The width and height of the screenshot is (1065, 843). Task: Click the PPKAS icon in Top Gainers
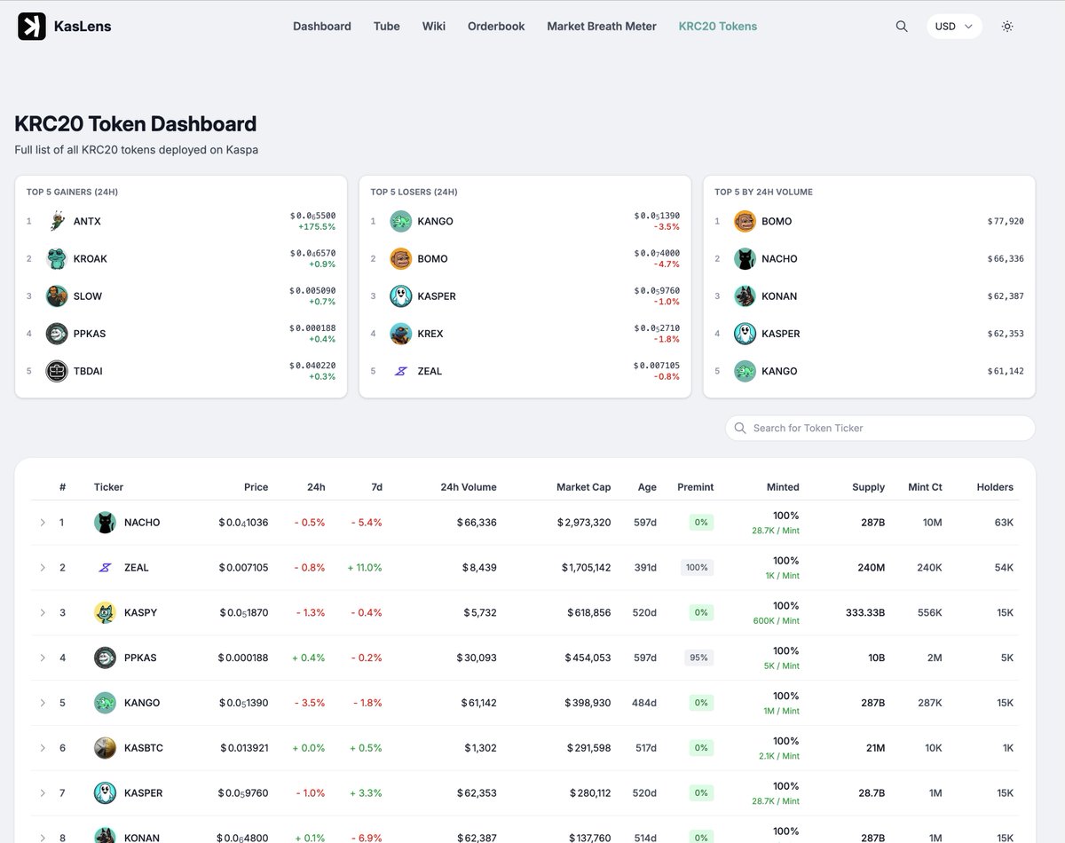[x=57, y=334]
